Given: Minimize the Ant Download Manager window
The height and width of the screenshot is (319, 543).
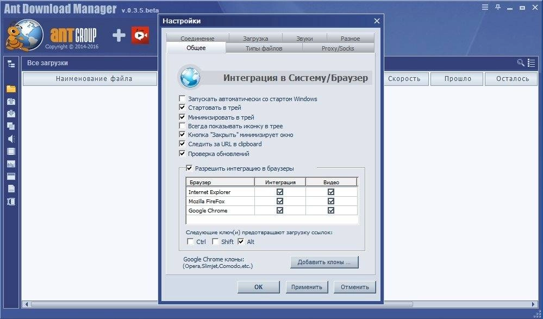Looking at the screenshot, I should click(x=510, y=8).
